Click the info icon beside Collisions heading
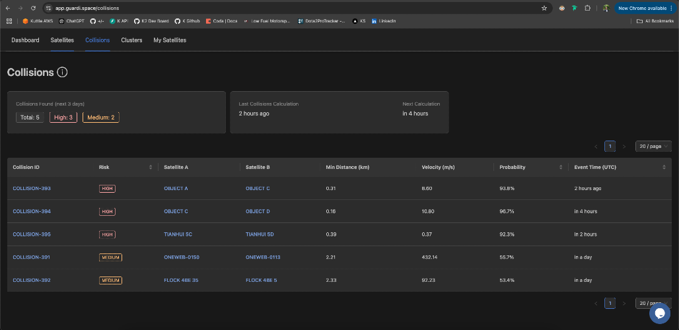Image resolution: width=679 pixels, height=330 pixels. point(62,72)
